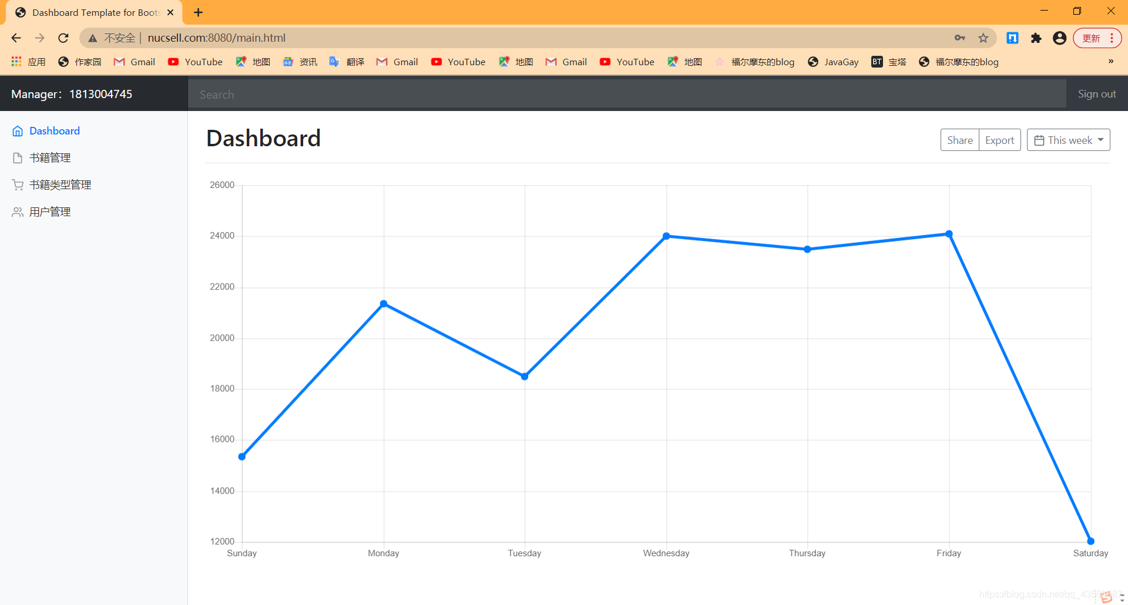The height and width of the screenshot is (605, 1128).
Task: Click the Export button
Action: (999, 140)
